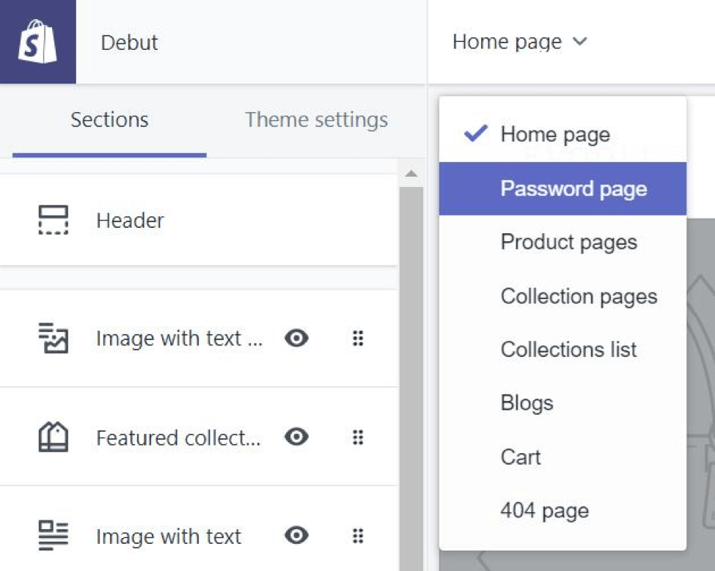Image resolution: width=715 pixels, height=571 pixels.
Task: Click the Featured collection section icon
Action: (x=53, y=438)
